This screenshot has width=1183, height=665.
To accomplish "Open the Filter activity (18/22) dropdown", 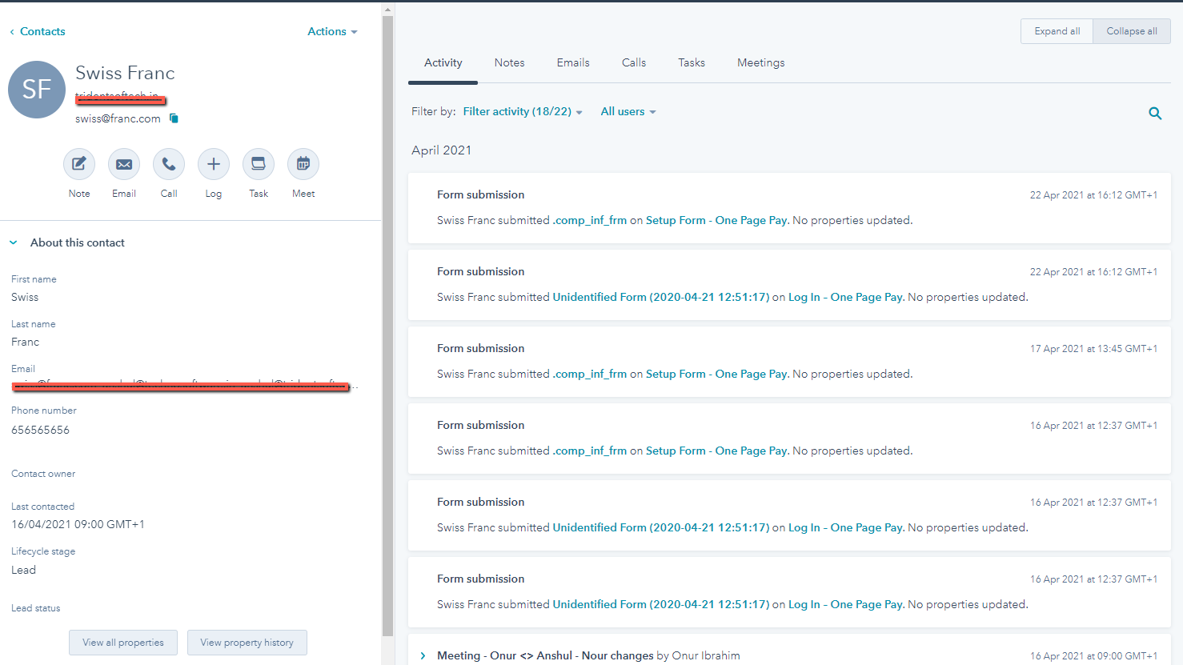I will (x=522, y=111).
